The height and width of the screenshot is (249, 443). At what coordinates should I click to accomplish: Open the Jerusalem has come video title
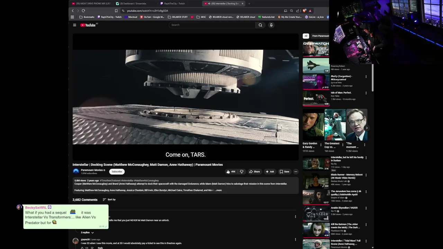[346, 193]
